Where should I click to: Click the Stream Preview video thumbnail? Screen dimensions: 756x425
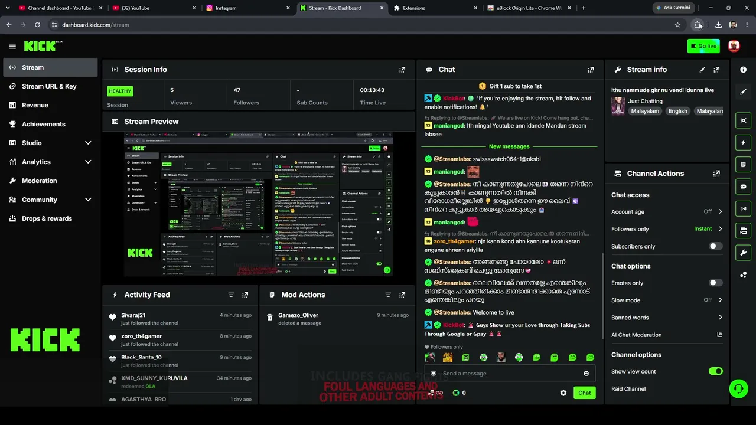[259, 204]
